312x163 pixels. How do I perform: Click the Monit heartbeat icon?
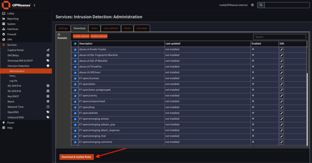pos(48,101)
